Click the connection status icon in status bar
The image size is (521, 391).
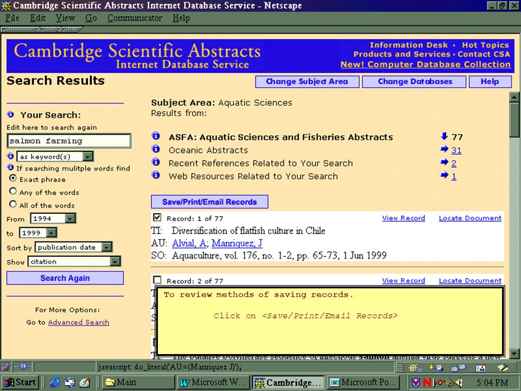pos(23,367)
